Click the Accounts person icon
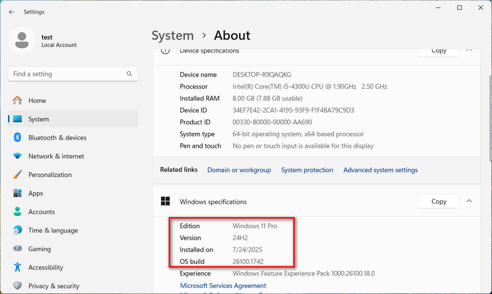492x294 pixels. click(x=17, y=212)
